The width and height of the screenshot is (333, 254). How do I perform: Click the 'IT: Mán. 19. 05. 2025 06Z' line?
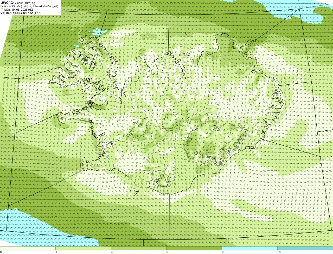17,10
